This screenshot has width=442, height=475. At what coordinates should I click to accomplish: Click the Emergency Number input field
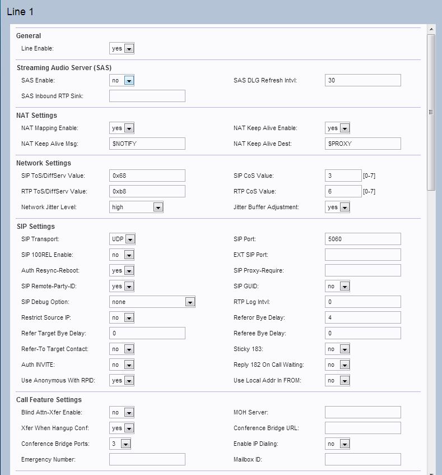click(147, 460)
